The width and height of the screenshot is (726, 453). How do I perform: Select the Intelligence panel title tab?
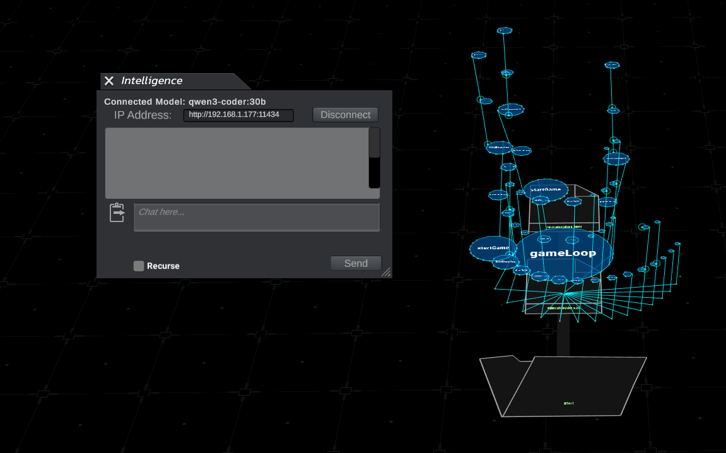[152, 81]
